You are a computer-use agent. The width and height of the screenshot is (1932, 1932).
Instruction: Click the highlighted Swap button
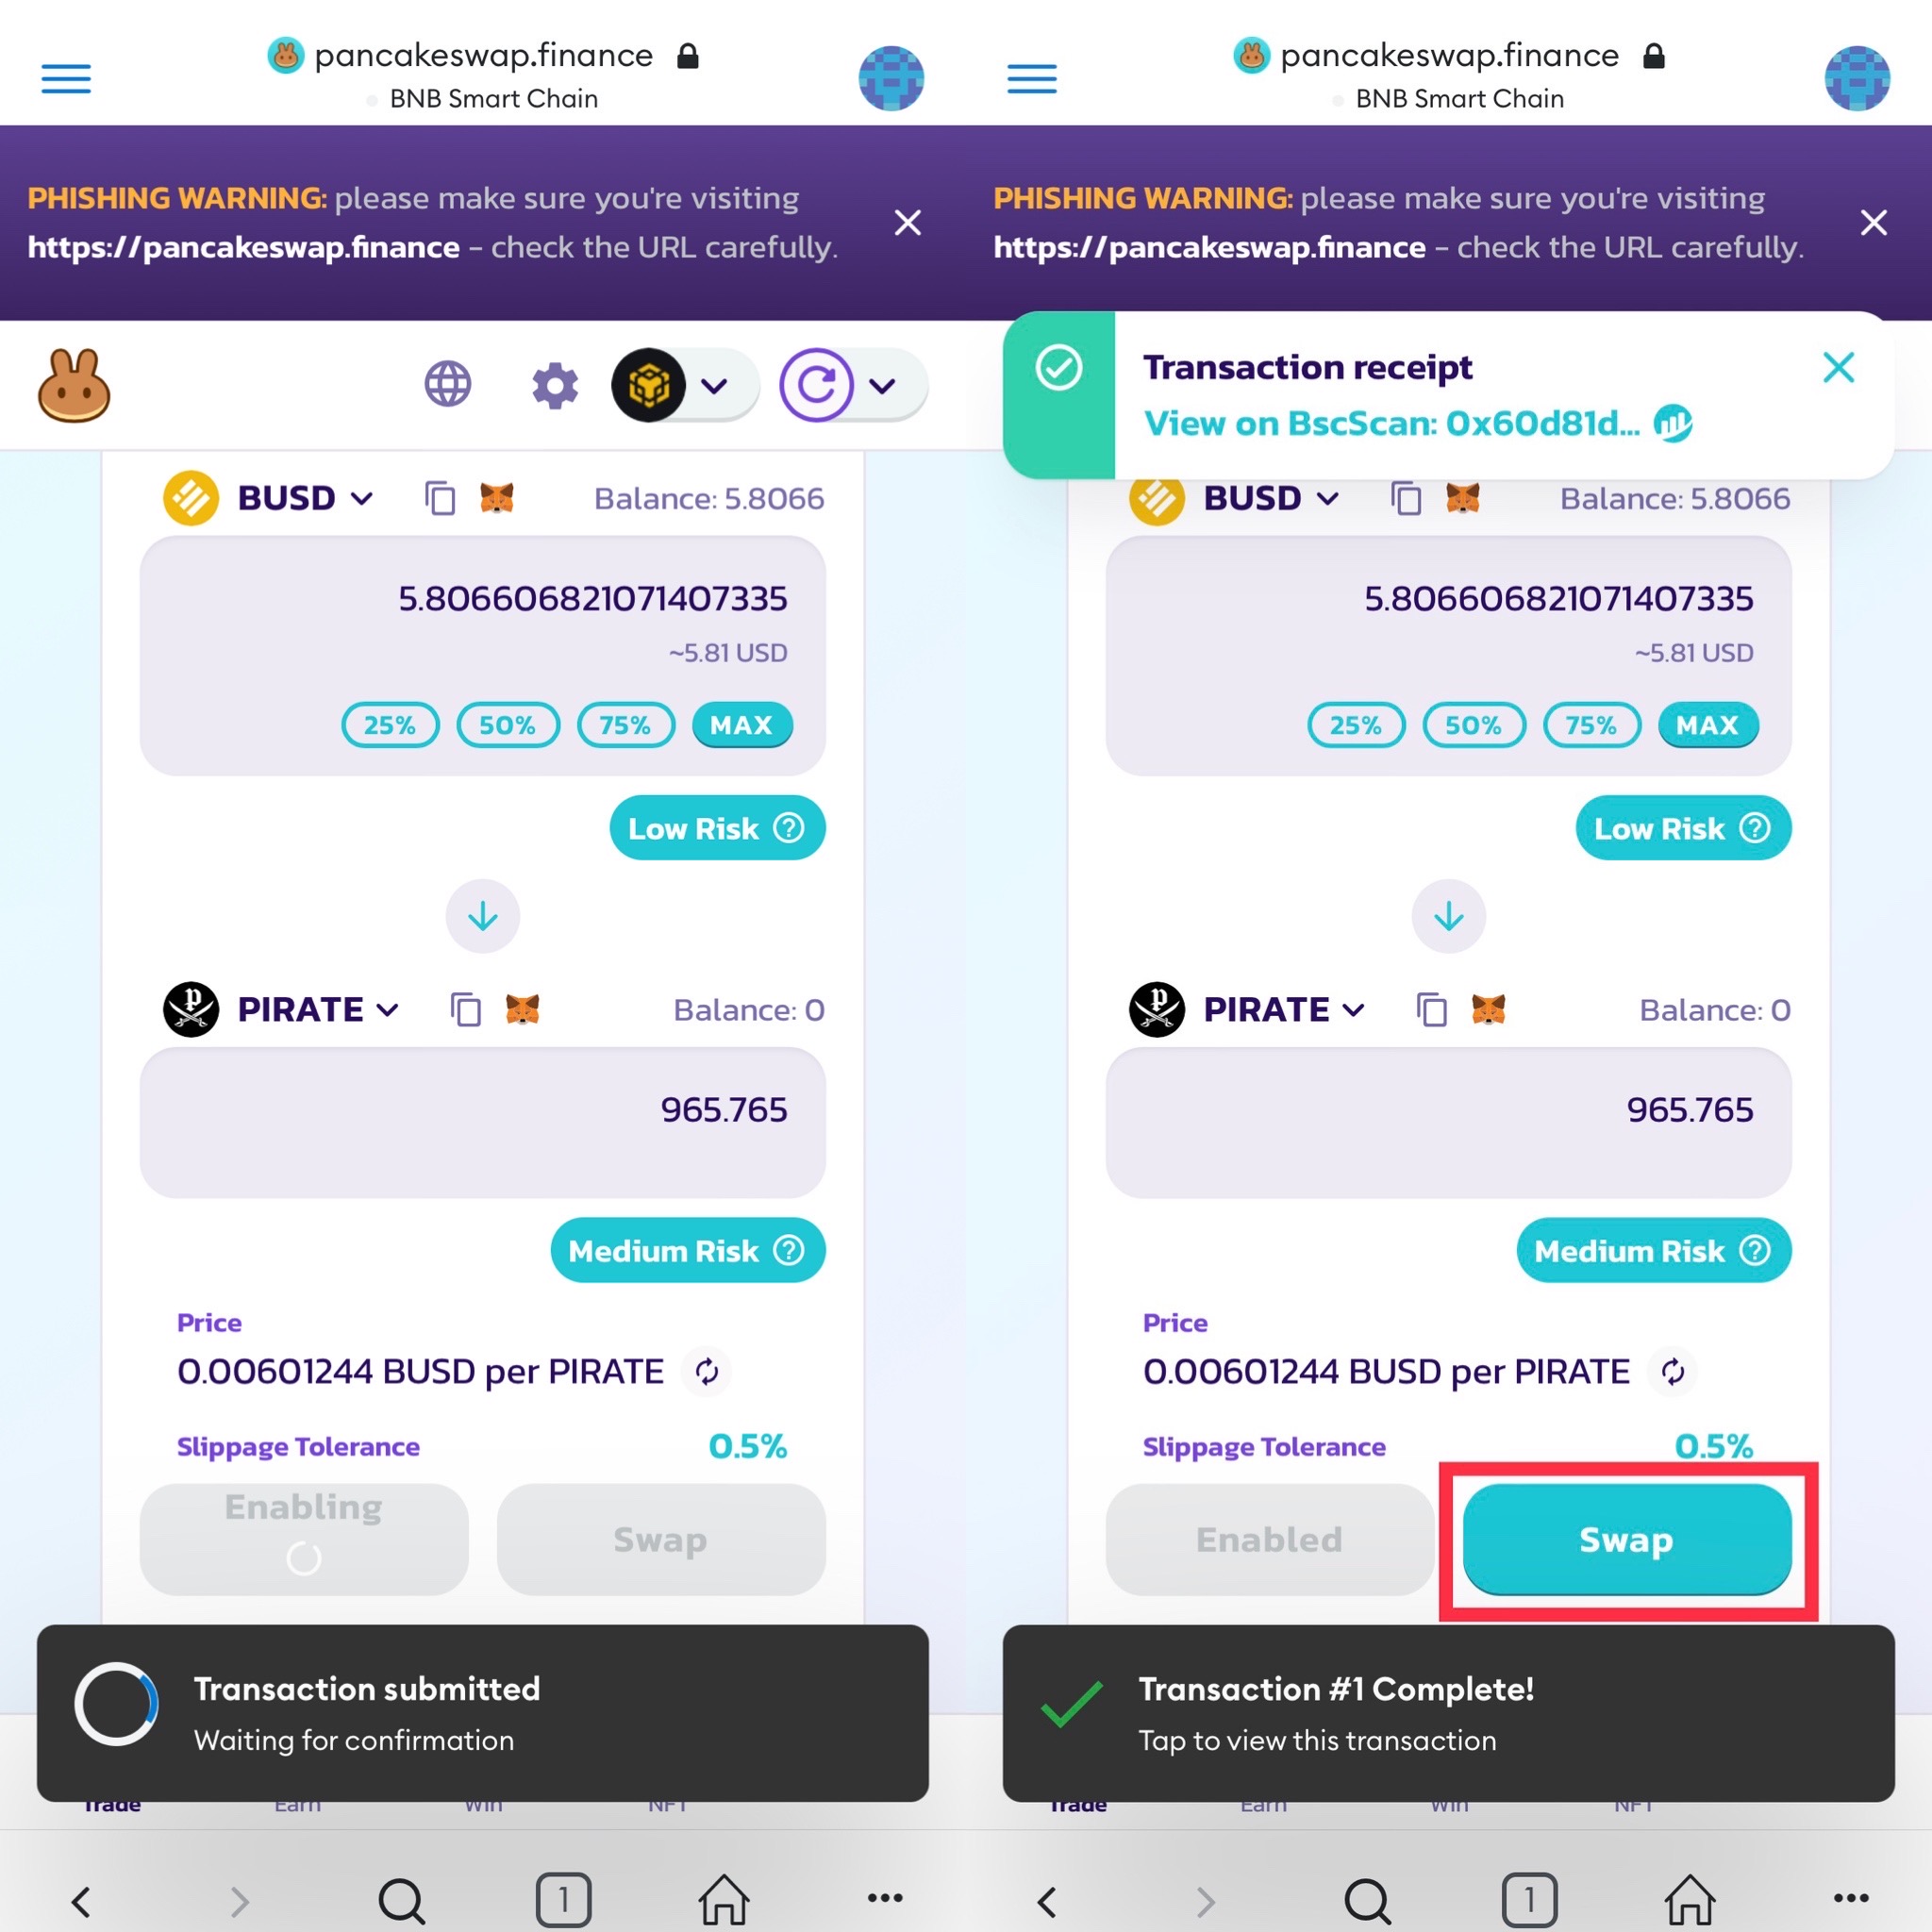pos(1627,1539)
